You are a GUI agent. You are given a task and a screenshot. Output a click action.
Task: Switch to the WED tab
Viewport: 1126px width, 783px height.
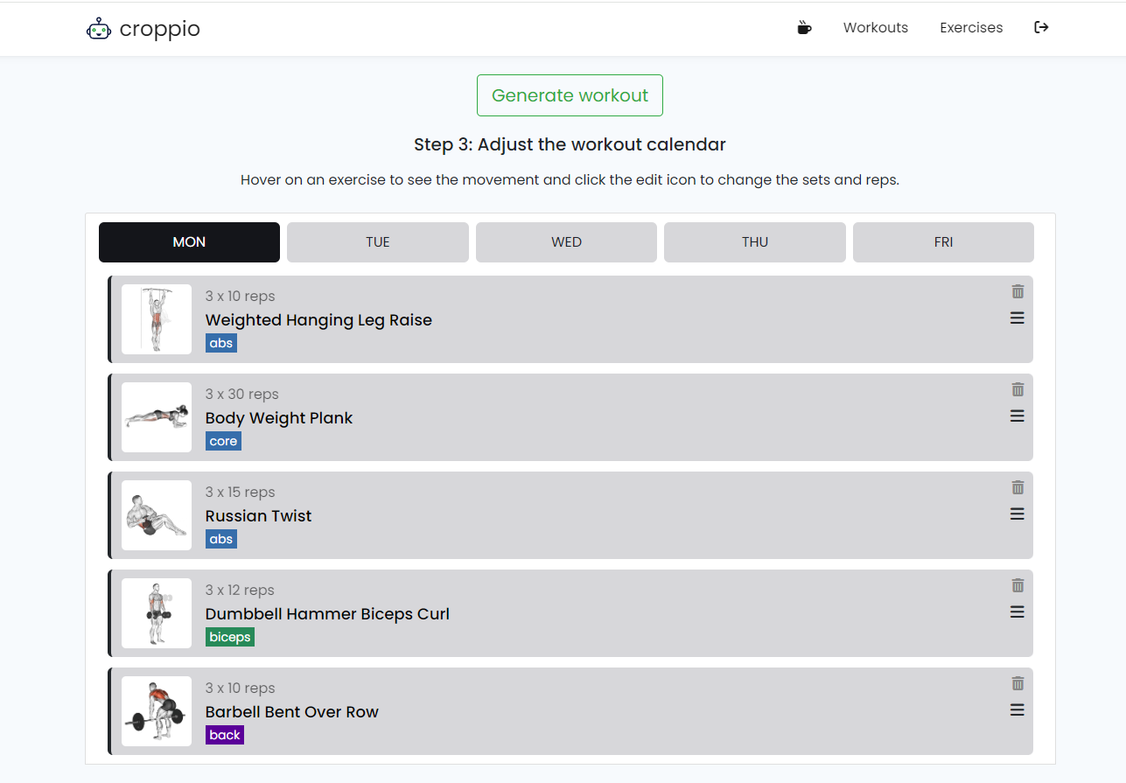(566, 242)
